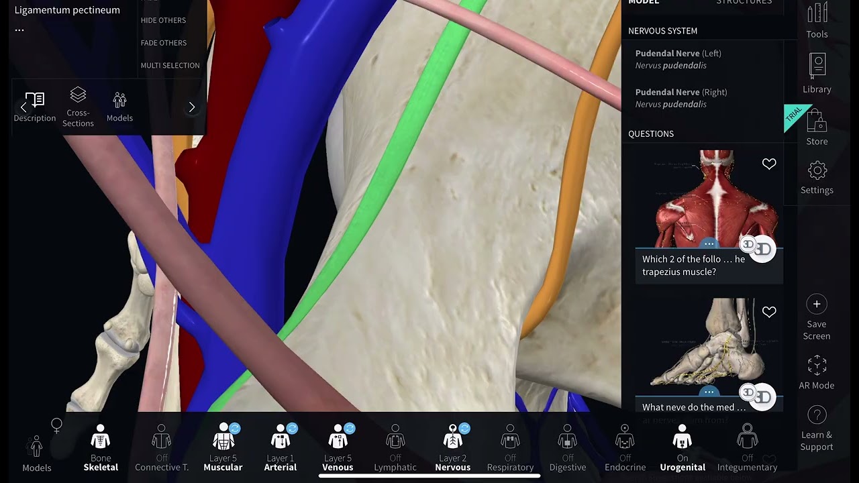Turn on Respiratory layer

(x=510, y=447)
